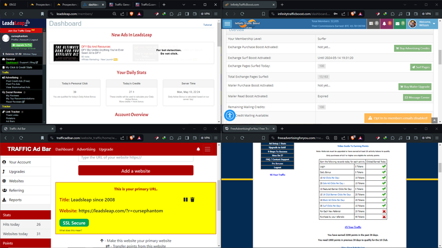Reload the InfinityTrafficBoost page
442x248 pixels.
(x=242, y=14)
